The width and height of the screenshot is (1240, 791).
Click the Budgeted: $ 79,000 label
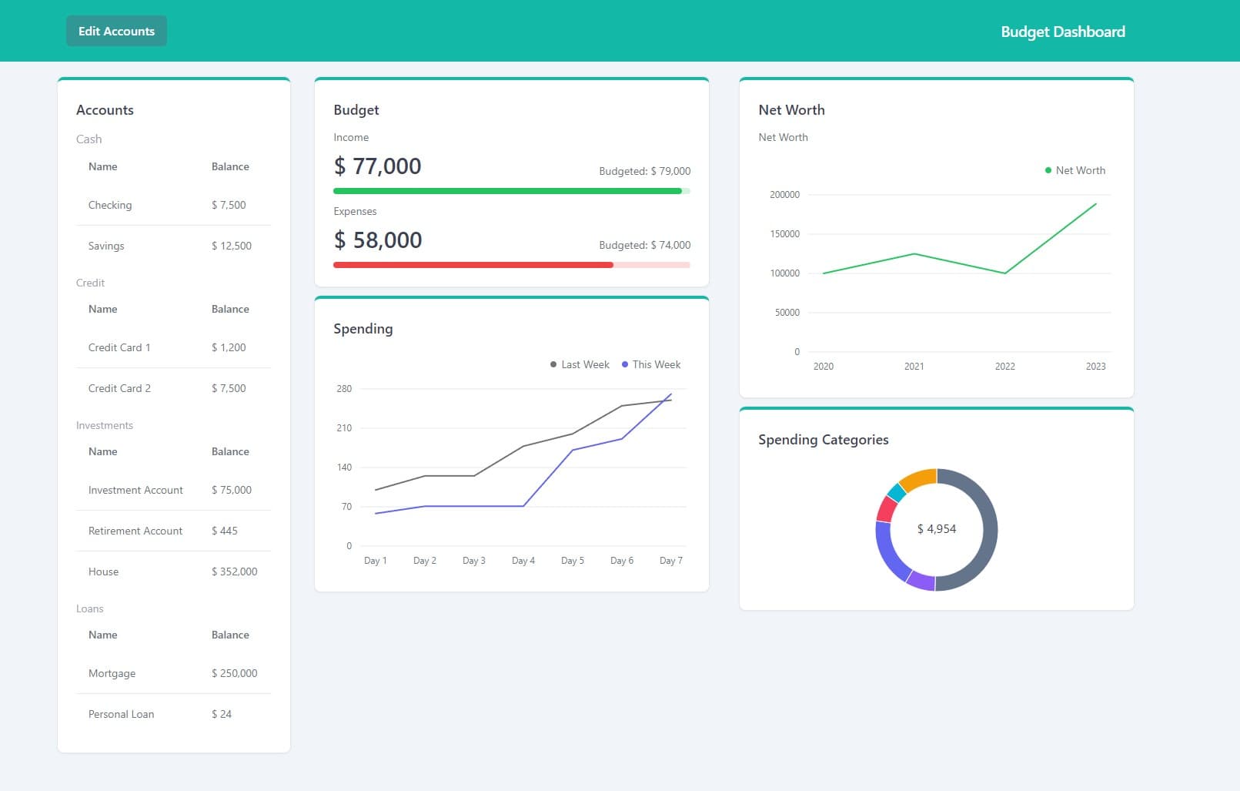[645, 171]
